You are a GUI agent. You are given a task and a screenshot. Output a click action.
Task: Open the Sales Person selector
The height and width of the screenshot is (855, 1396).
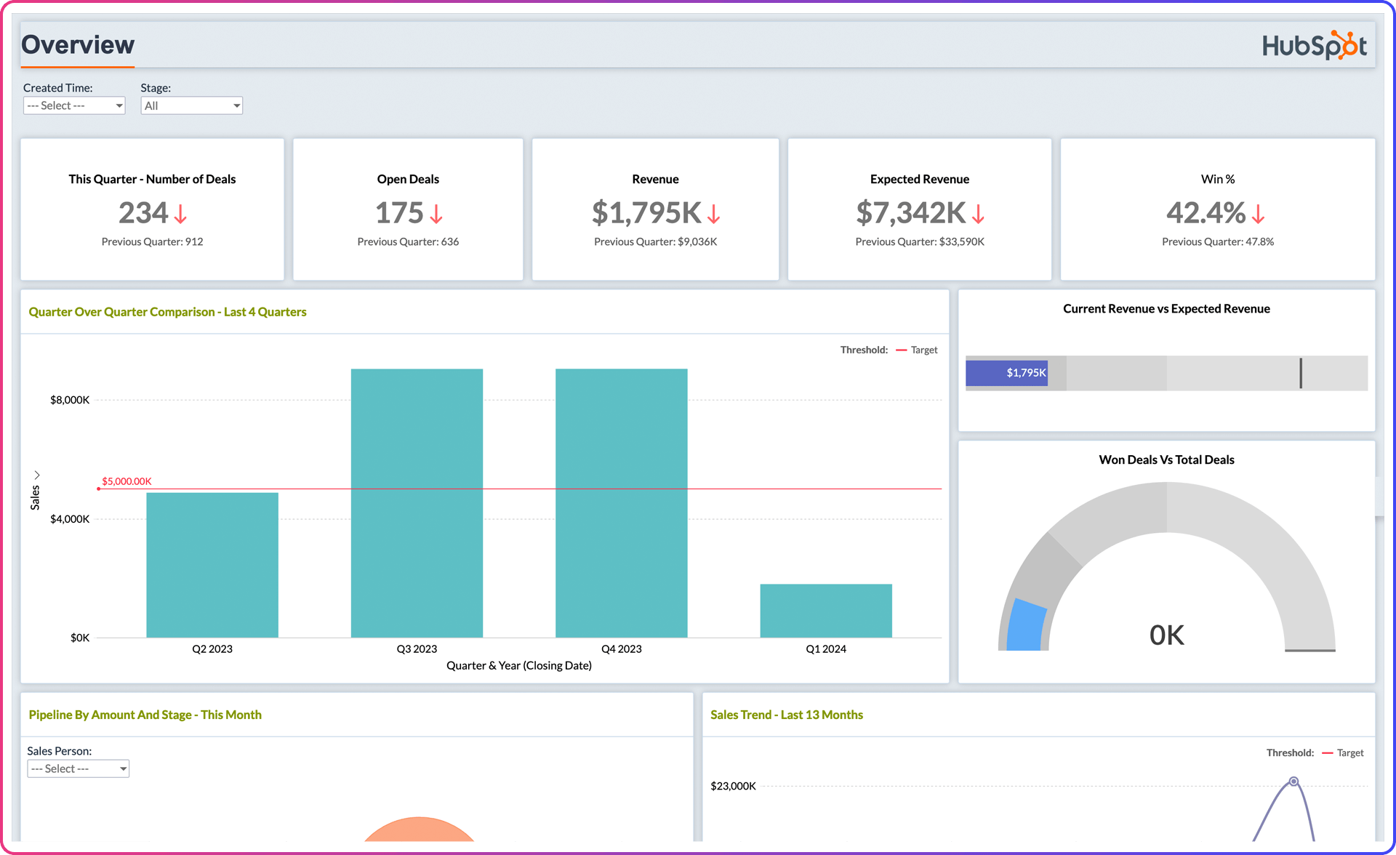(x=78, y=768)
